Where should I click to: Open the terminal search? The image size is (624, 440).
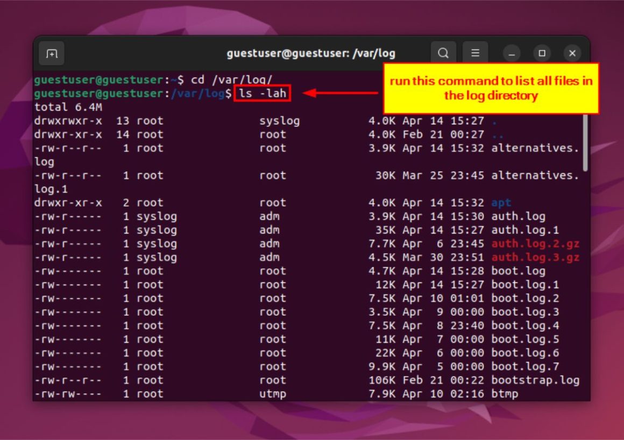pyautogui.click(x=443, y=53)
